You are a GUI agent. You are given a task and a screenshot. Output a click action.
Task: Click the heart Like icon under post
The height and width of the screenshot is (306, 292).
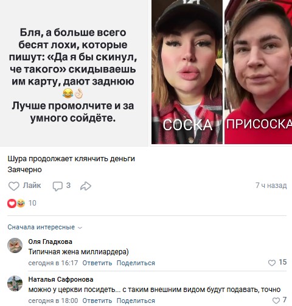[14, 186]
